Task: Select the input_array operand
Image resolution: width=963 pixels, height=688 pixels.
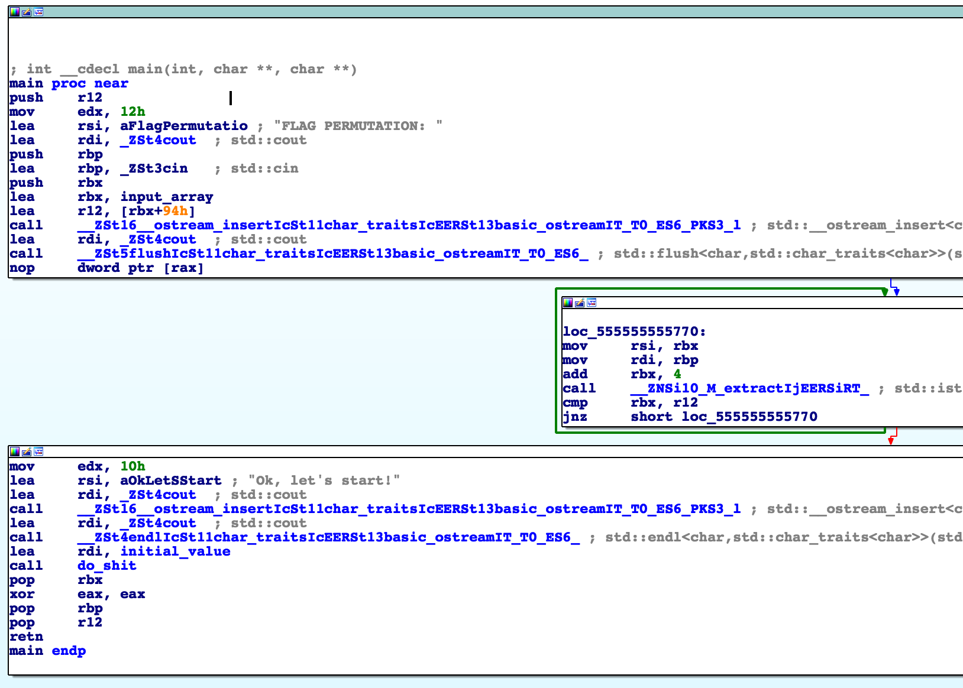Action: coord(166,197)
